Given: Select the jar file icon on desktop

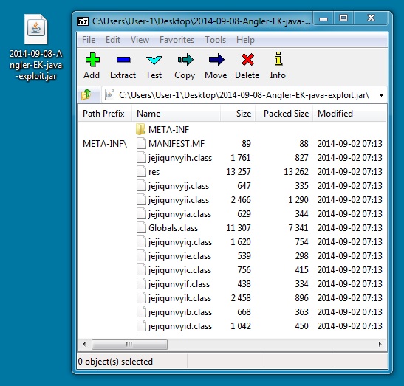Looking at the screenshot, I should pos(35,29).
